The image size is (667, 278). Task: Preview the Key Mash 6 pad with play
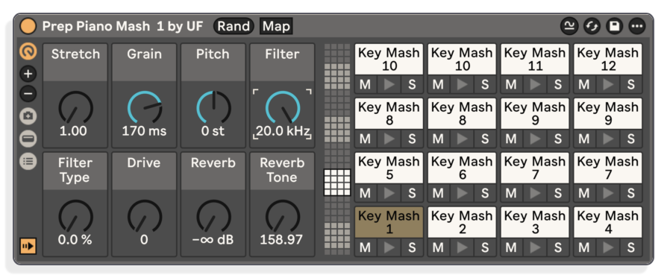[x=462, y=193]
